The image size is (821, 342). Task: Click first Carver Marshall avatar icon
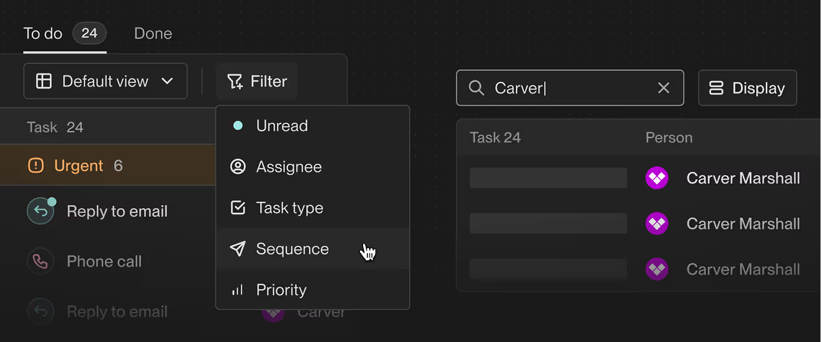657,178
